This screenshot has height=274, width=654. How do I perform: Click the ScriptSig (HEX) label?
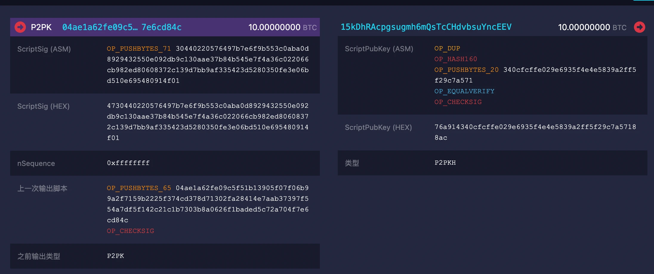pyautogui.click(x=43, y=106)
